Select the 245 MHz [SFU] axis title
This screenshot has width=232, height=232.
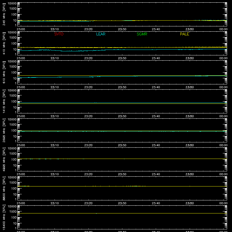coord(4,14)
